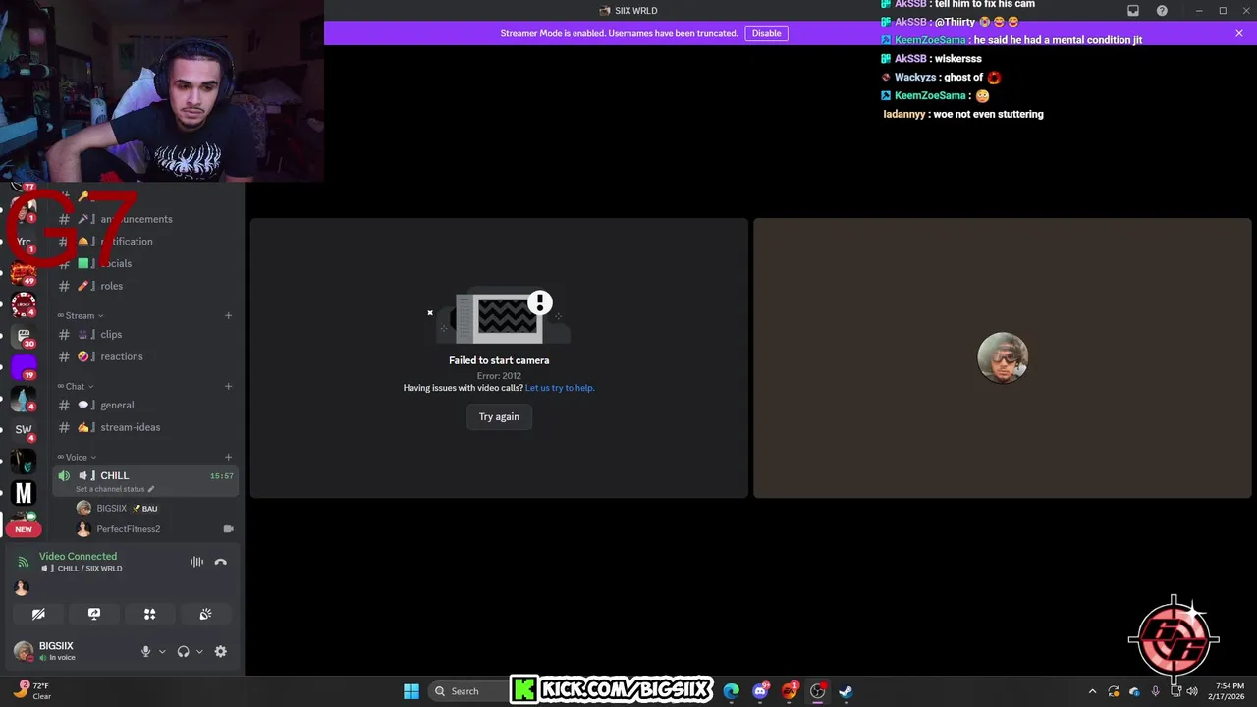1257x707 pixels.
Task: Open the BIGSIIX user panel avatar
Action: pos(24,651)
